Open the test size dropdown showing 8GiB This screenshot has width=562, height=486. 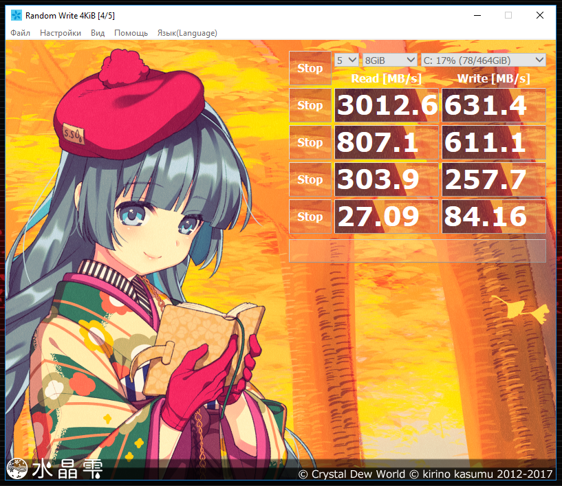tap(389, 60)
